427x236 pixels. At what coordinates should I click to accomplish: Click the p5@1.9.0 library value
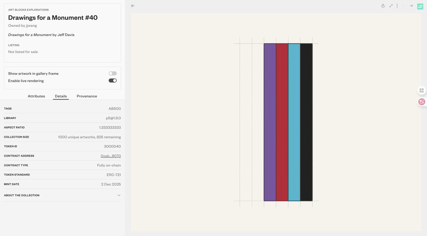113,118
